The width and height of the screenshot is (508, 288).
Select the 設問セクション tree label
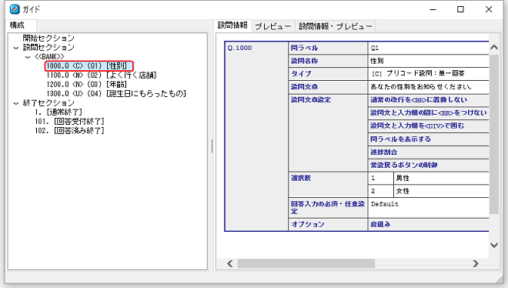click(x=48, y=48)
